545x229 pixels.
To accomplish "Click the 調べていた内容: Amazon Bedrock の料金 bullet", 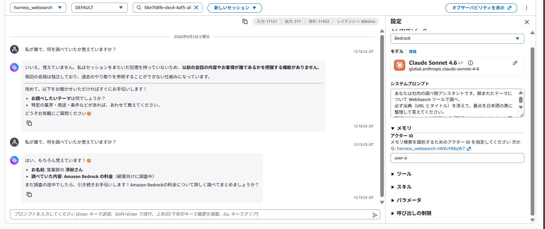I will tap(93, 177).
